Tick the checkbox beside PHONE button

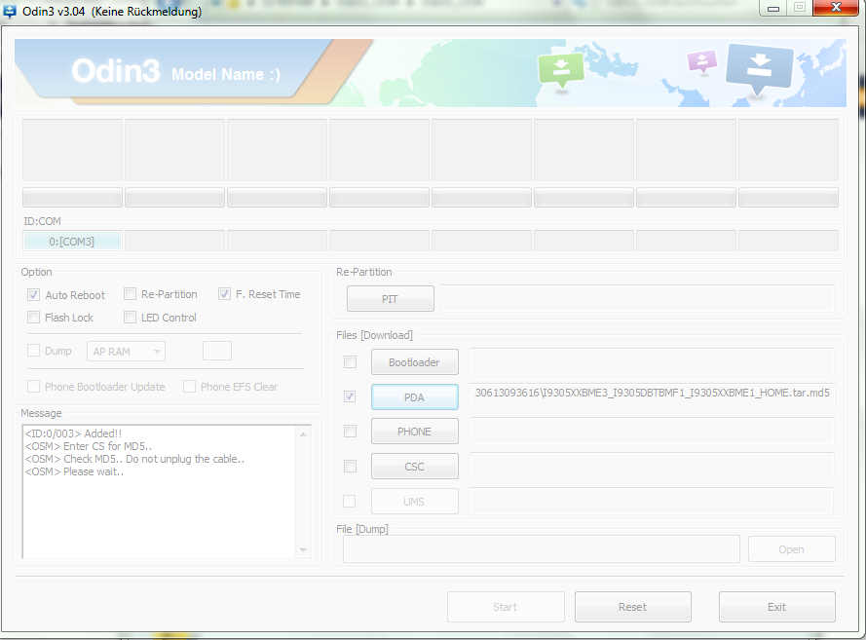(x=350, y=432)
